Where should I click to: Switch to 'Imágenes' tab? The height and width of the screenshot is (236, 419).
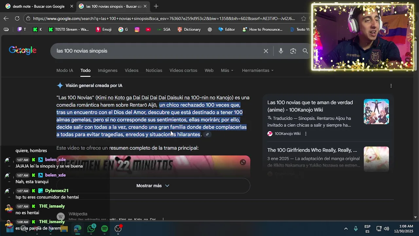pos(107,70)
